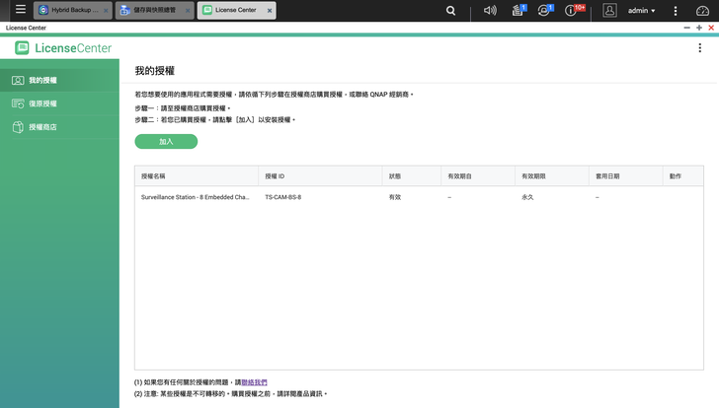The image size is (719, 408).
Task: Open the dashboard gauge icon
Action: 702,11
